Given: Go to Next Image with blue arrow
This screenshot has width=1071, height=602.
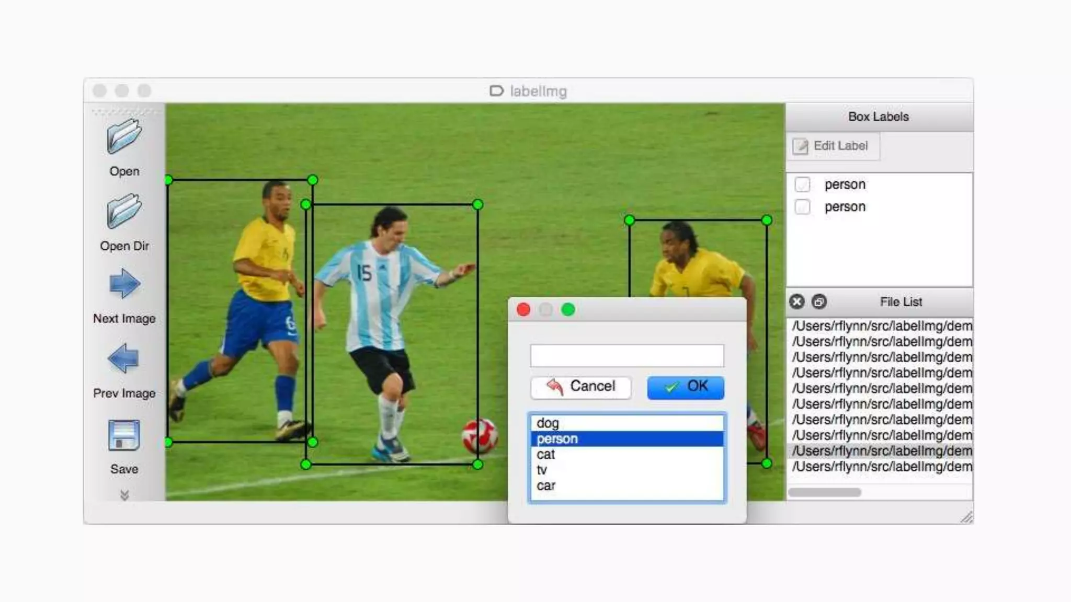Looking at the screenshot, I should 124,284.
